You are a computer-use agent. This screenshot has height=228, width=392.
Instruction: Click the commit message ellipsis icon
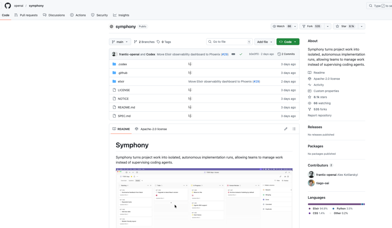point(233,54)
